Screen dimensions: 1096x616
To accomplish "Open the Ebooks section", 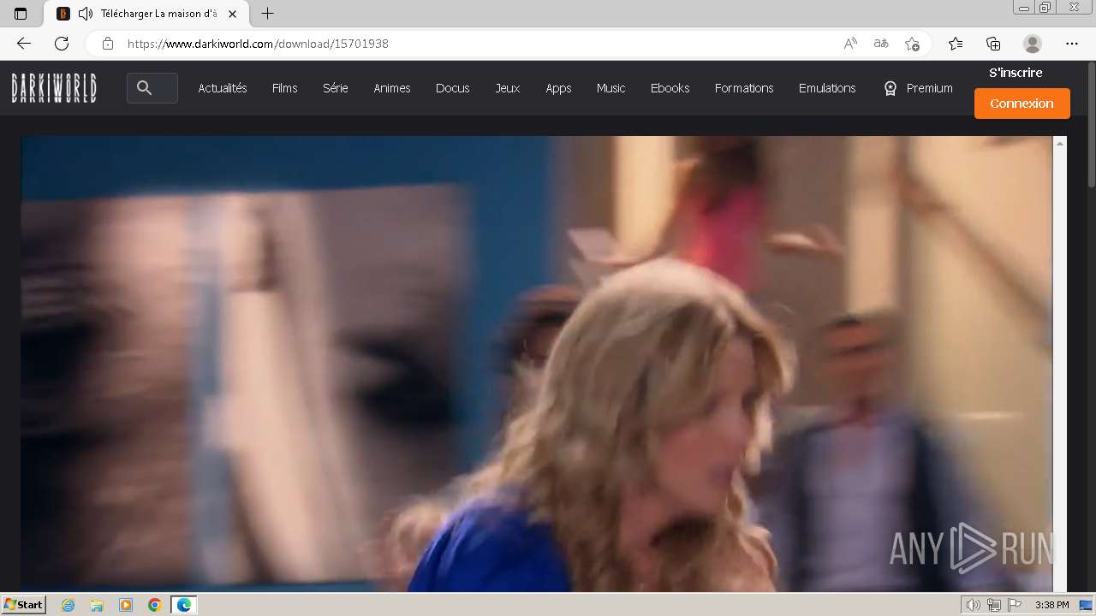I will pos(670,88).
